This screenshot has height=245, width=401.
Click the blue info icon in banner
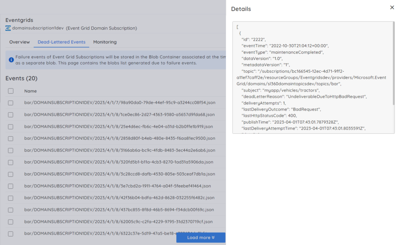click(11, 60)
